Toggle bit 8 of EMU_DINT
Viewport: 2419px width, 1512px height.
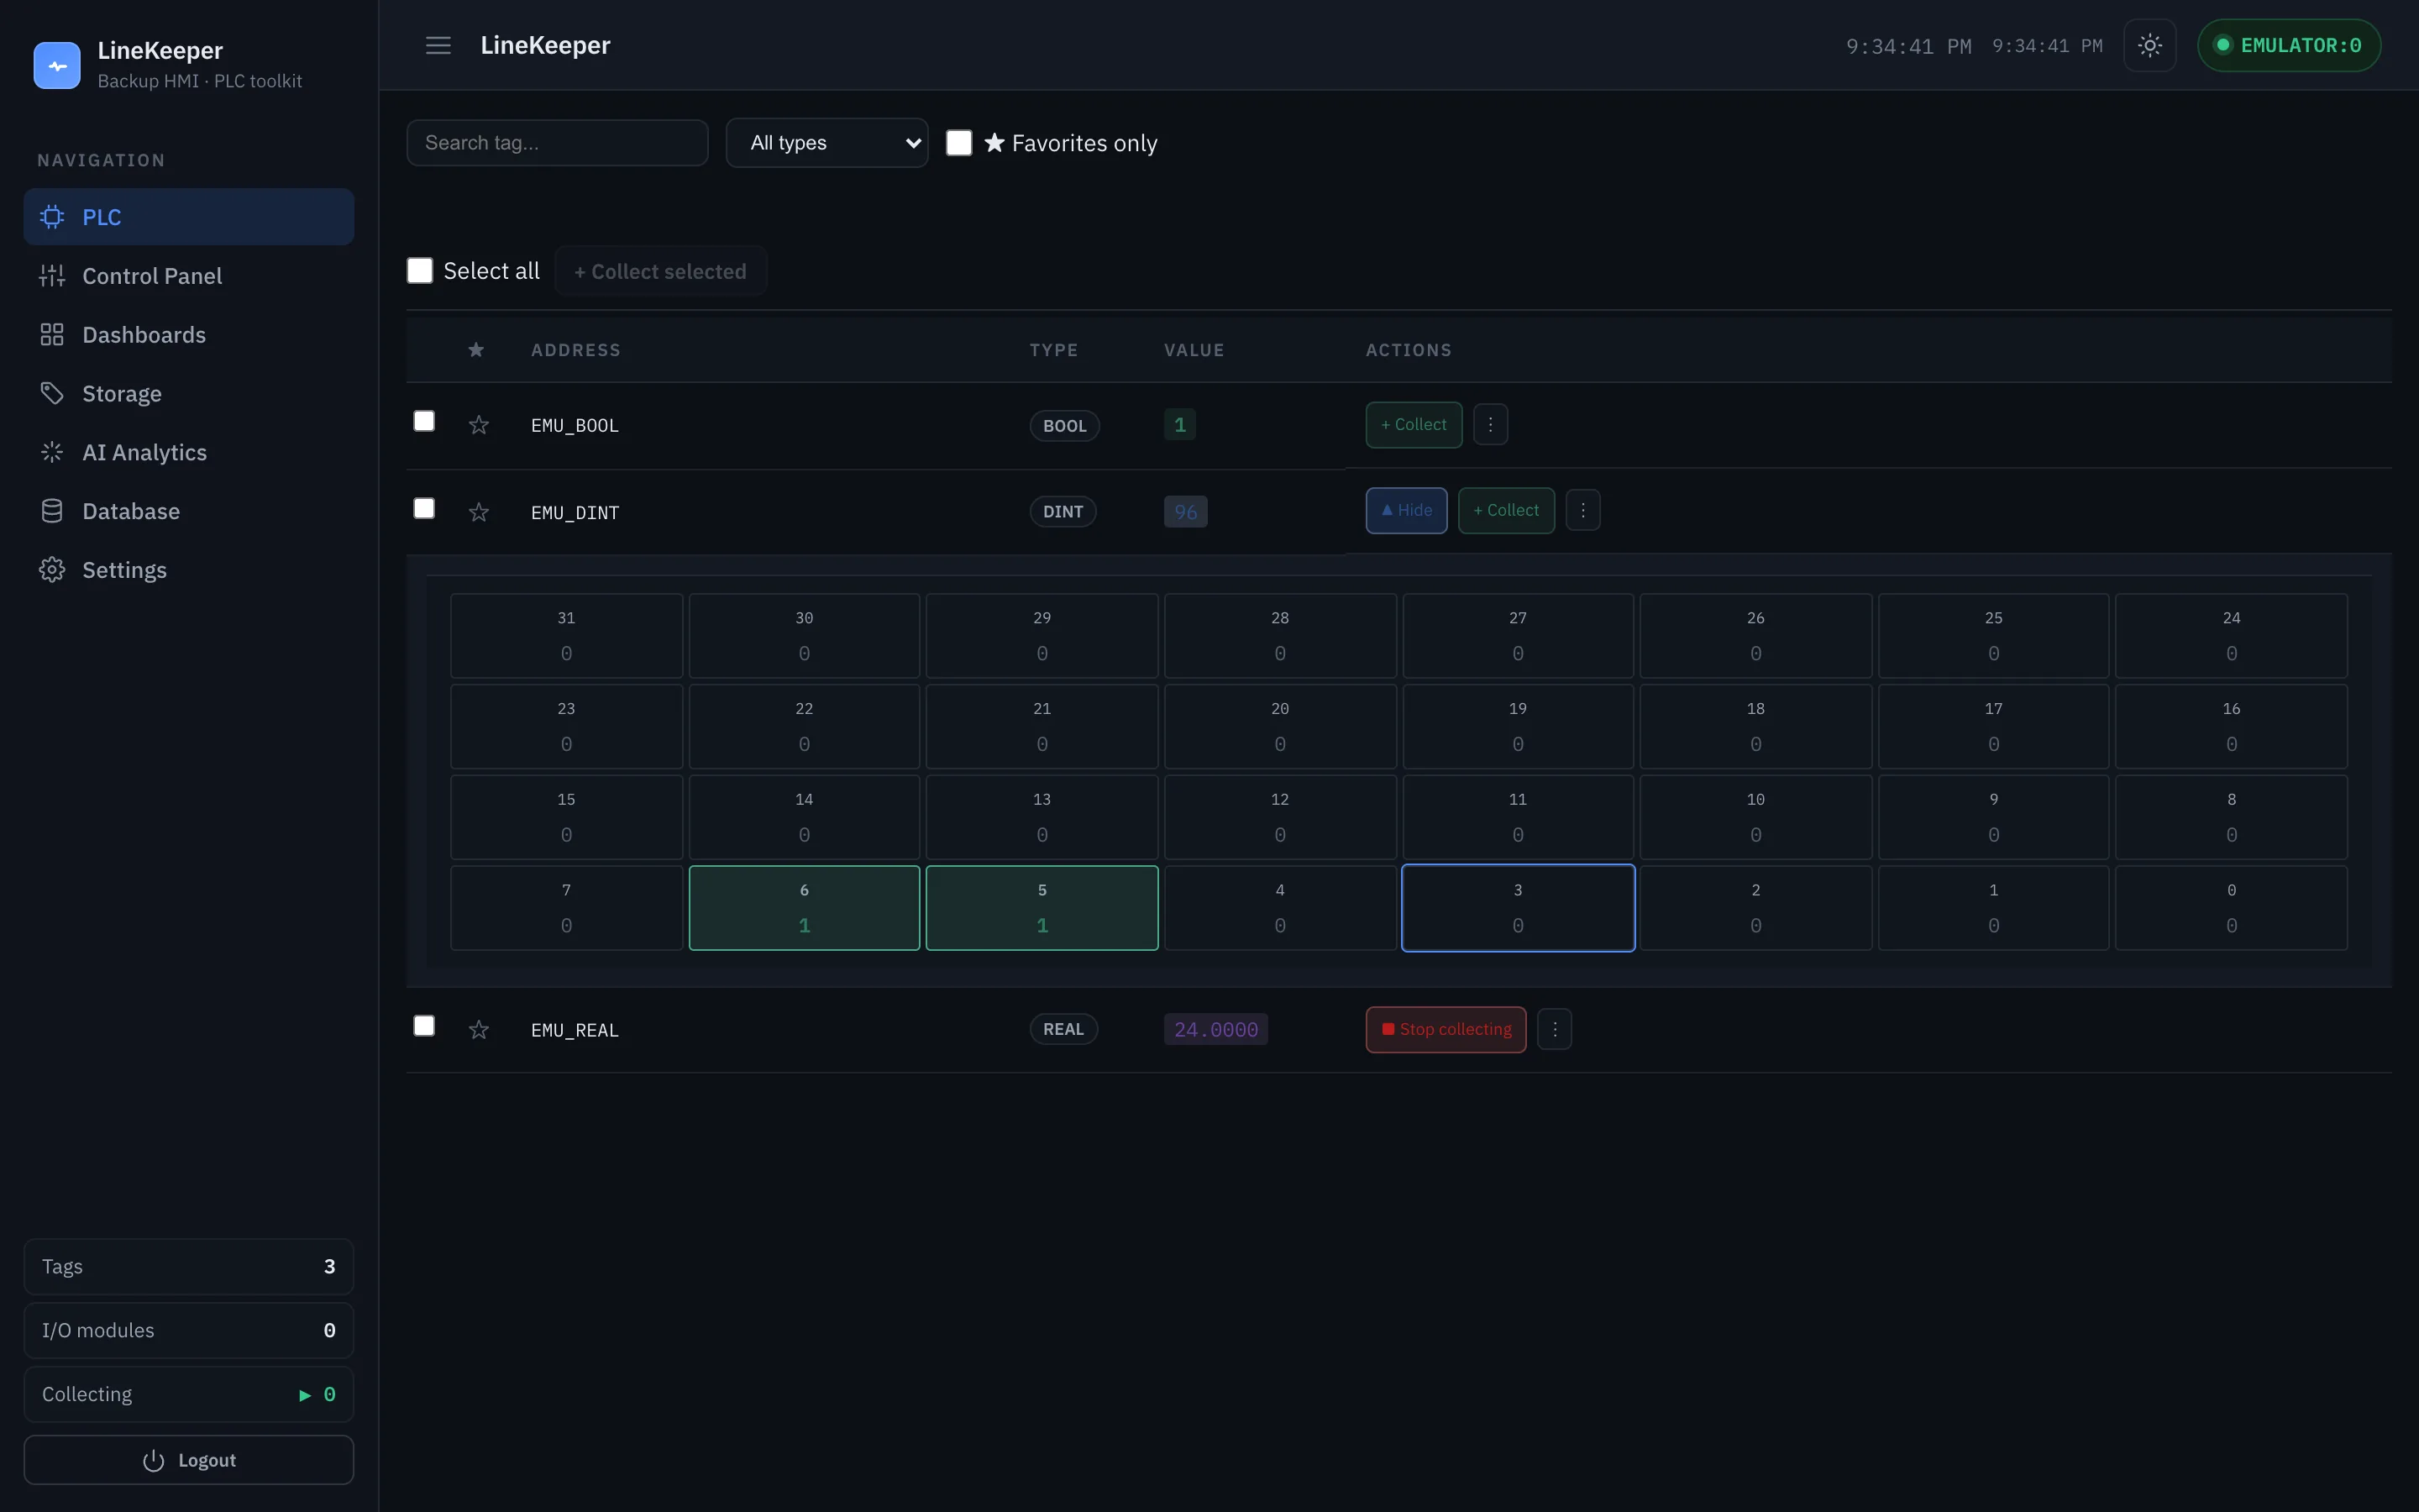2231,817
